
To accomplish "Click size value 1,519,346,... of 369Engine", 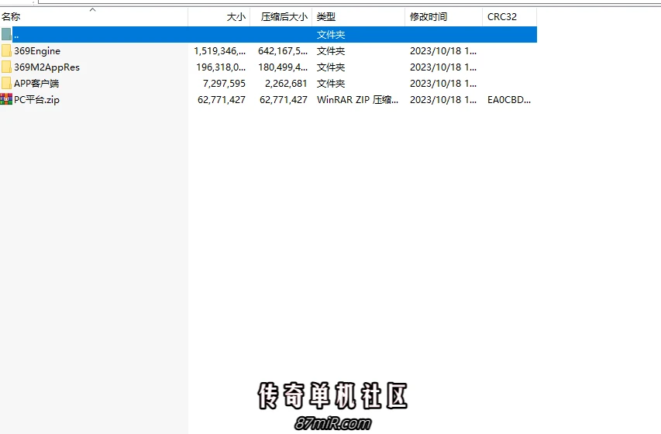I will click(x=219, y=51).
